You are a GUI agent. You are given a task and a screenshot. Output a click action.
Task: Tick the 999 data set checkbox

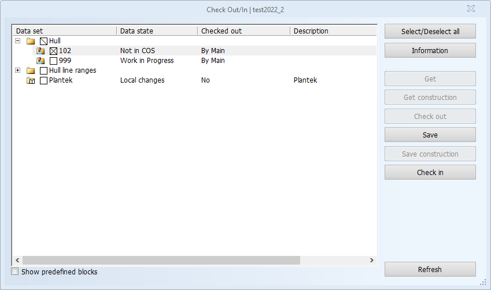point(53,61)
